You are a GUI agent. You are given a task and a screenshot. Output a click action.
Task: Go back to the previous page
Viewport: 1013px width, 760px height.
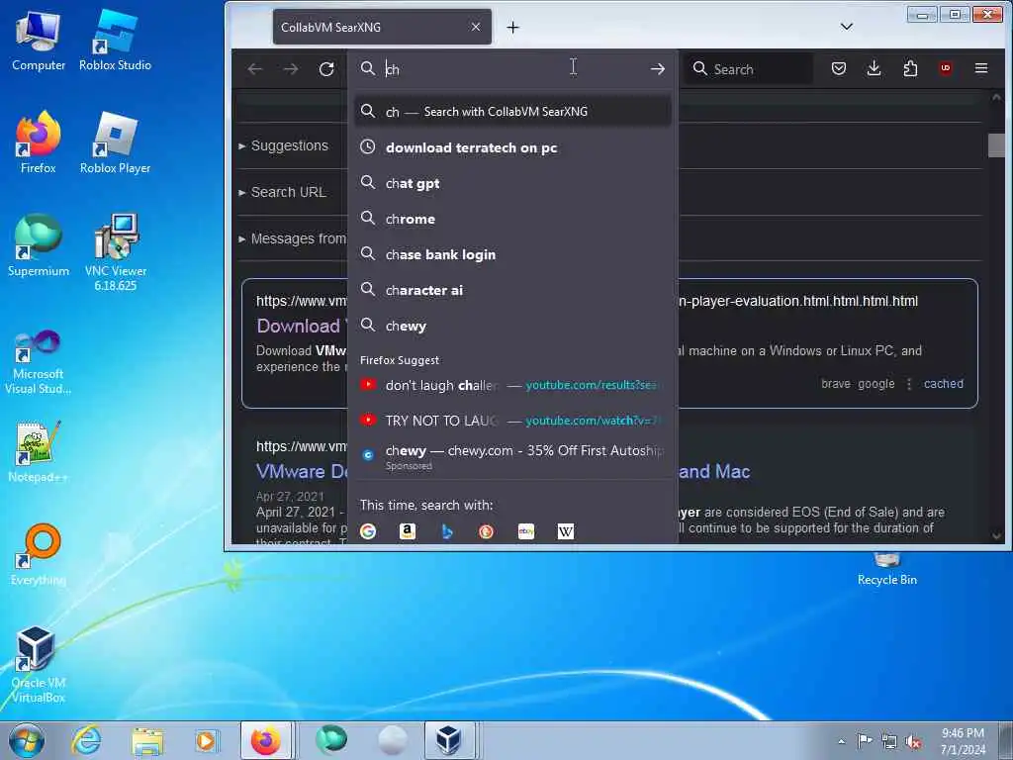pos(254,68)
